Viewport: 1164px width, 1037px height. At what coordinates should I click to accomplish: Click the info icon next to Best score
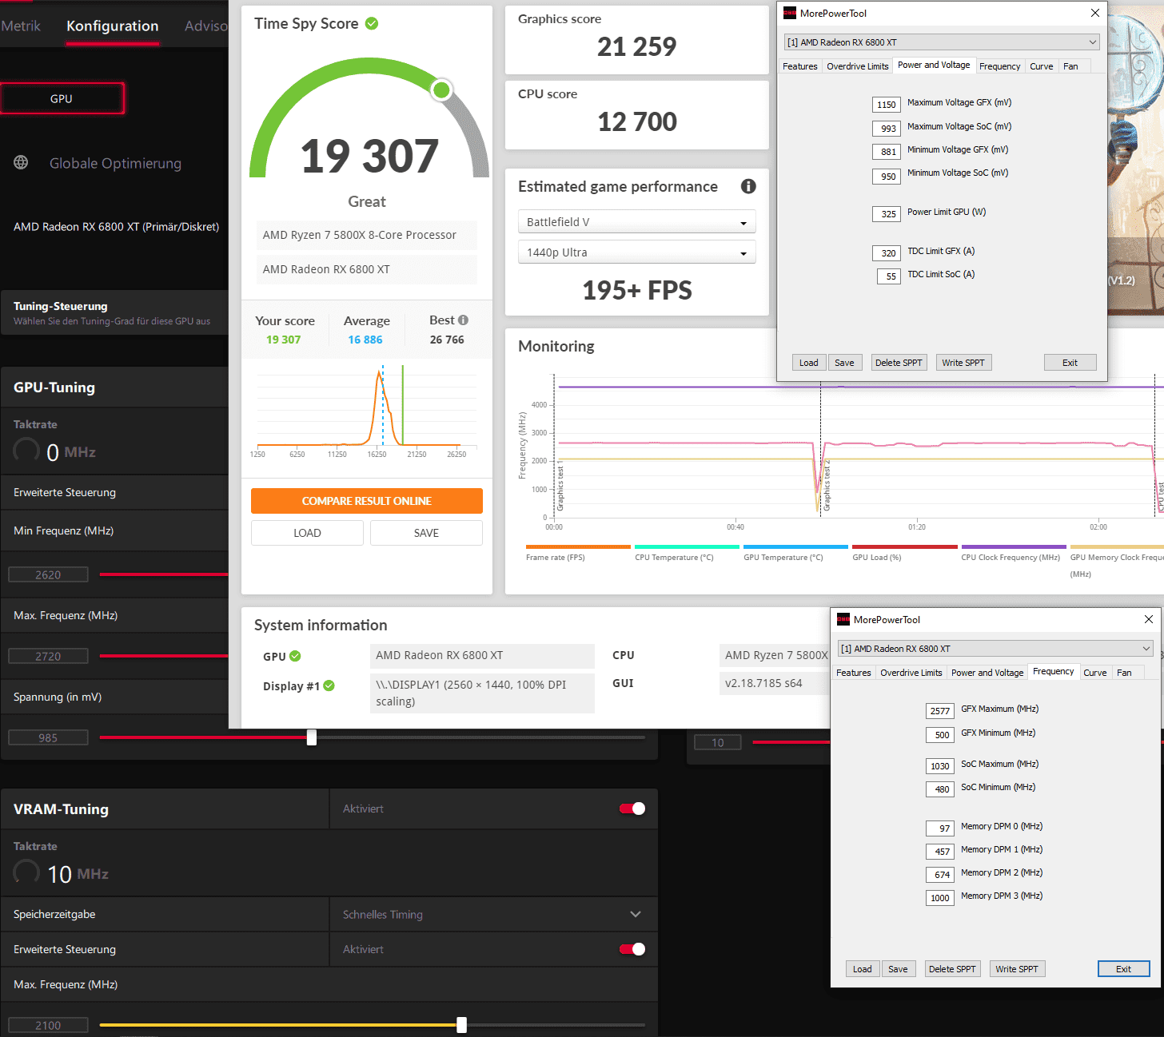463,320
